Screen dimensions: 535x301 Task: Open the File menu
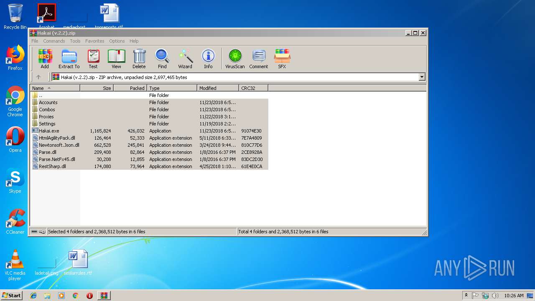35,41
